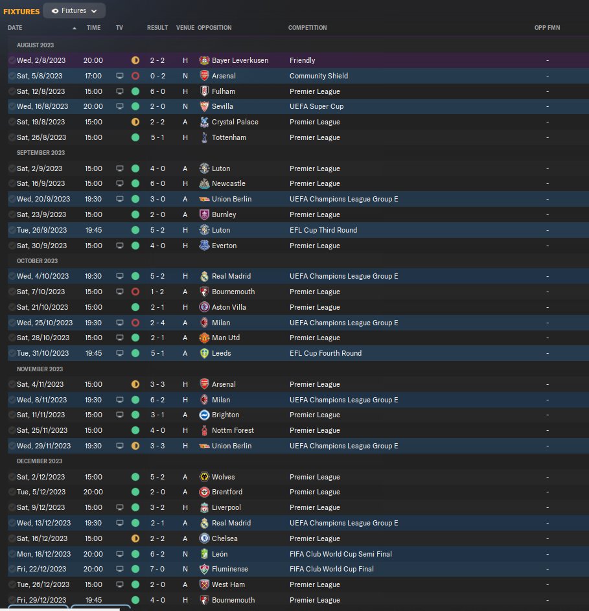Screen dimensions: 589x611
Task: Click the Brentford club badge
Action: [x=204, y=492]
